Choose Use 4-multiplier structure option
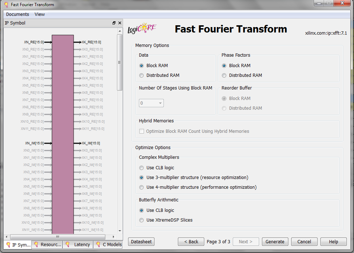This screenshot has height=253, width=354. coord(141,187)
